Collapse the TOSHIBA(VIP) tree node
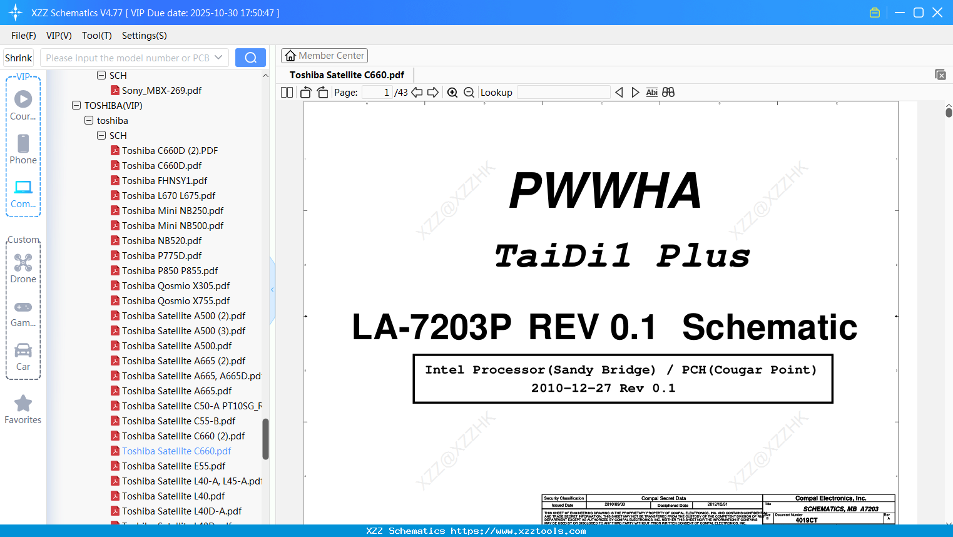 (76, 105)
